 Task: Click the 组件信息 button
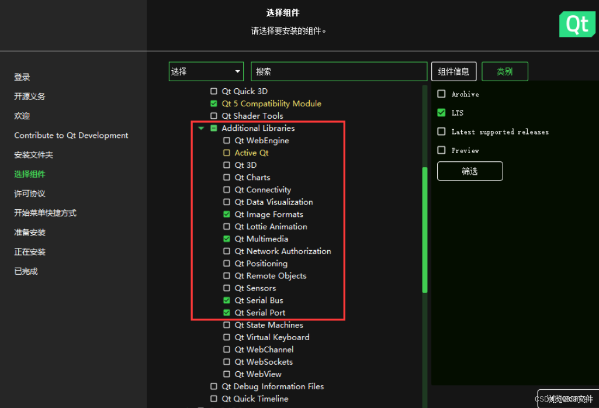click(453, 71)
